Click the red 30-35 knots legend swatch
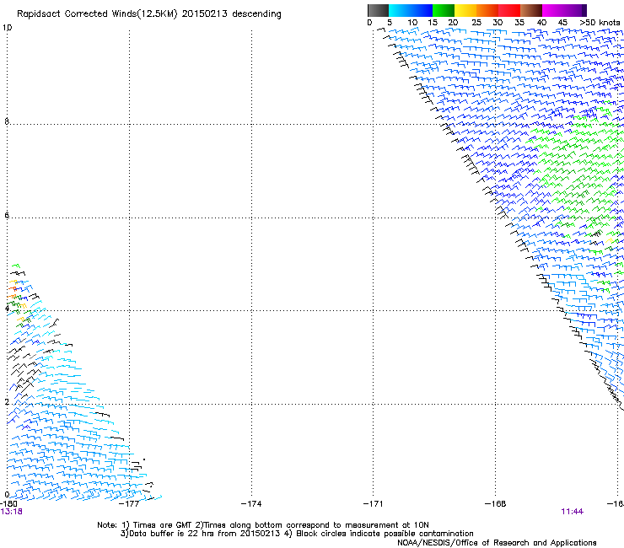 coord(509,10)
